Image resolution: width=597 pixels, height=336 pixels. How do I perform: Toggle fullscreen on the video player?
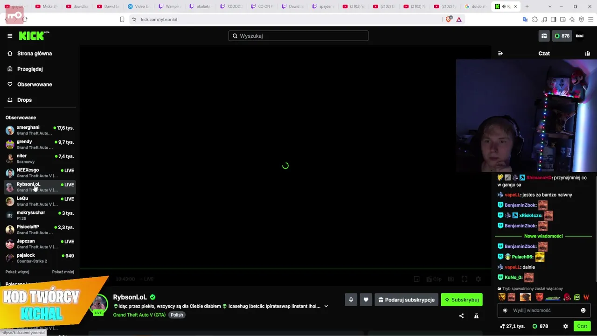(x=465, y=279)
